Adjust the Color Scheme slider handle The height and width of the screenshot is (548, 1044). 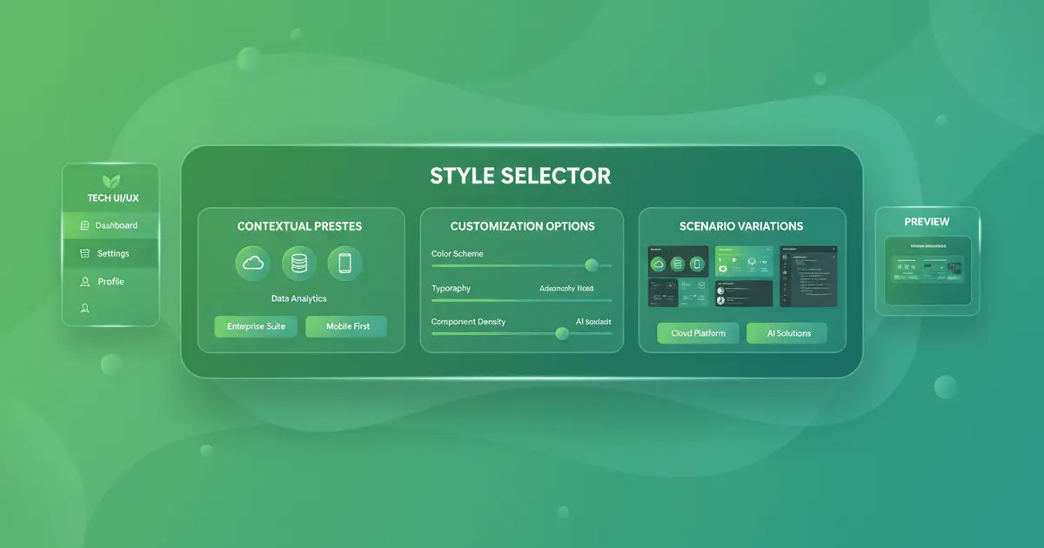[592, 266]
